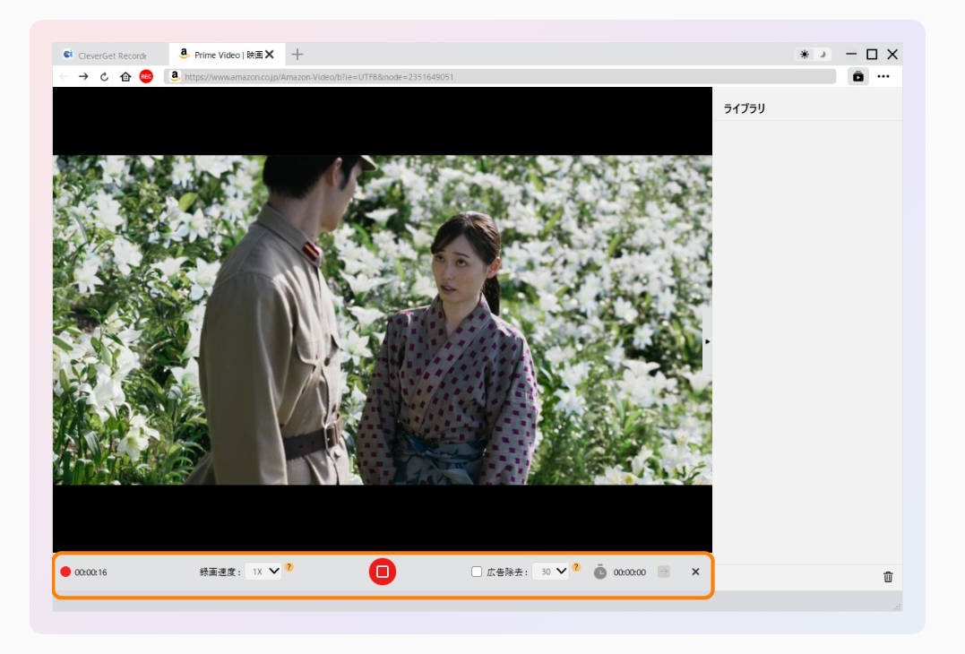This screenshot has height=654, width=965.
Task: Click help icon next to 録画速度
Action: click(289, 567)
